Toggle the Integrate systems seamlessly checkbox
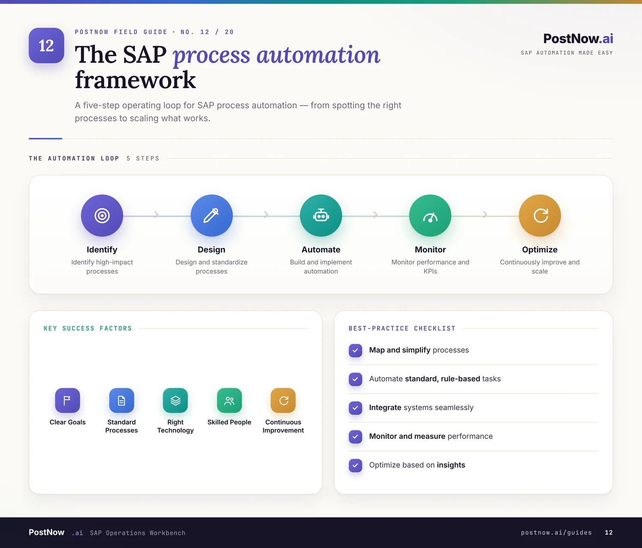 tap(355, 408)
